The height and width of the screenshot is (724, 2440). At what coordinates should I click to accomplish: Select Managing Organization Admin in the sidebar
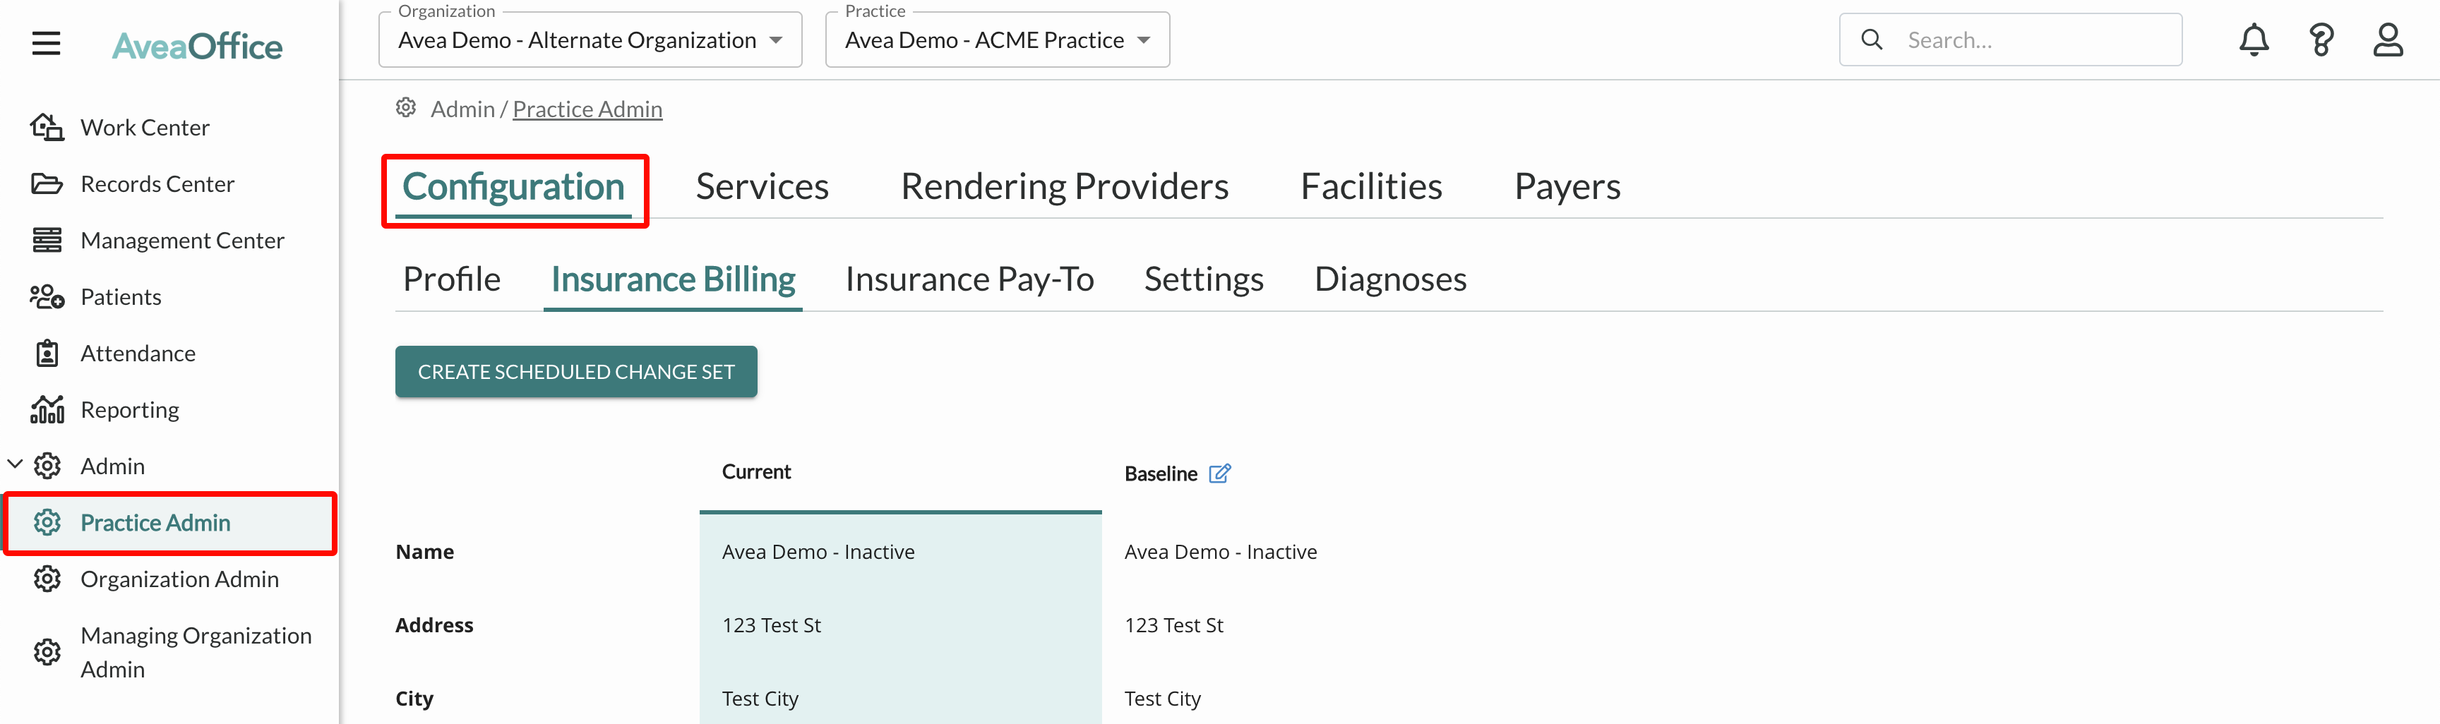(195, 652)
